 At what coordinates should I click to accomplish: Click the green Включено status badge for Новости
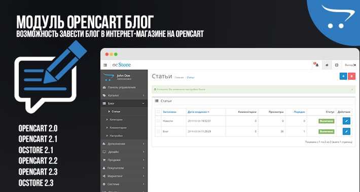pos(326,121)
